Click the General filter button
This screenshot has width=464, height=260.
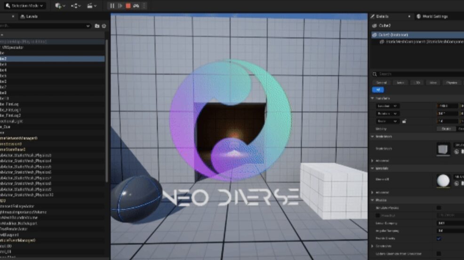(x=382, y=83)
